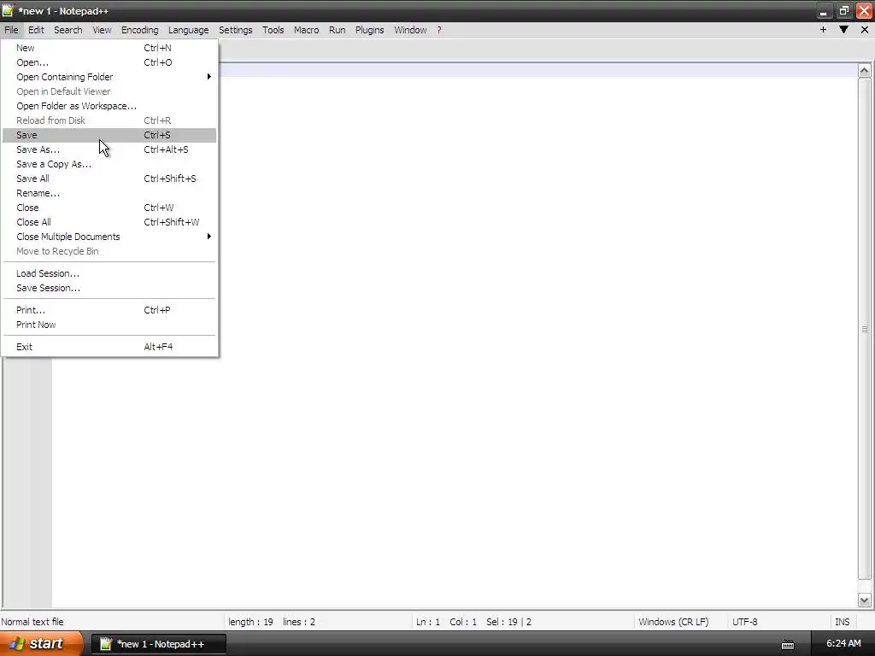Viewport: 875px width, 656px height.
Task: Open the Tools menu
Action: (273, 30)
